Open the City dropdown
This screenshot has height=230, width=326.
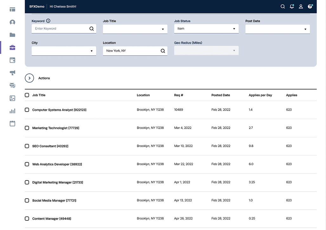64,51
